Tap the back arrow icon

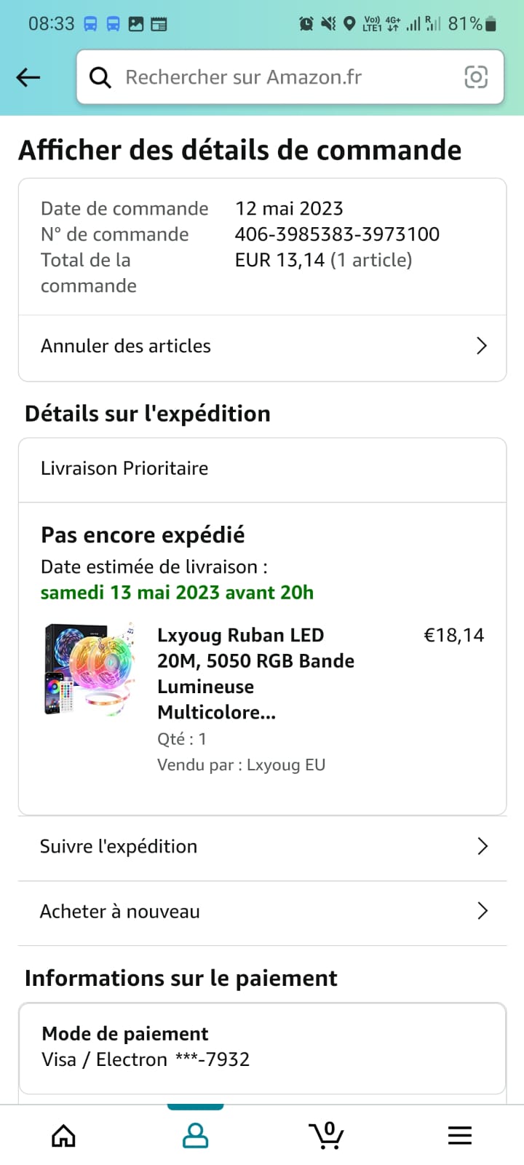pyautogui.click(x=28, y=77)
